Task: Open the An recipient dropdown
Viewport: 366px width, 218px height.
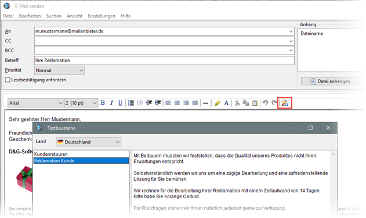Action: pyautogui.click(x=291, y=31)
